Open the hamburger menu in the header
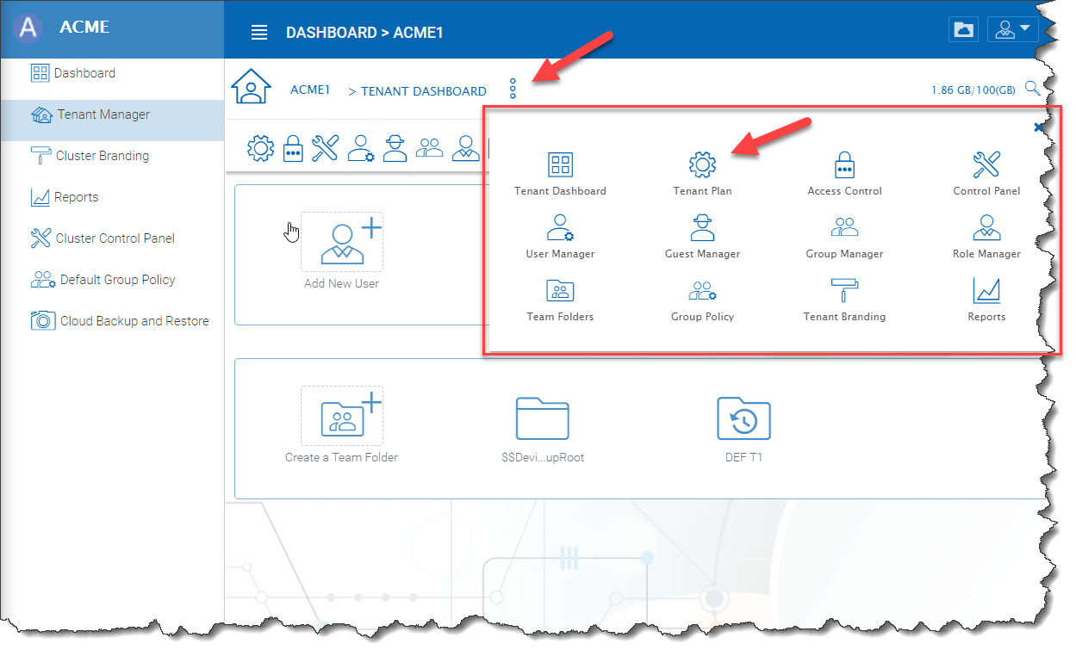Screen dimensions: 1076x656 point(259,33)
